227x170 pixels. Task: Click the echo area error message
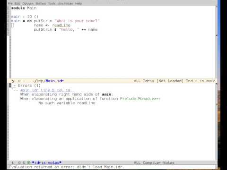67,167
